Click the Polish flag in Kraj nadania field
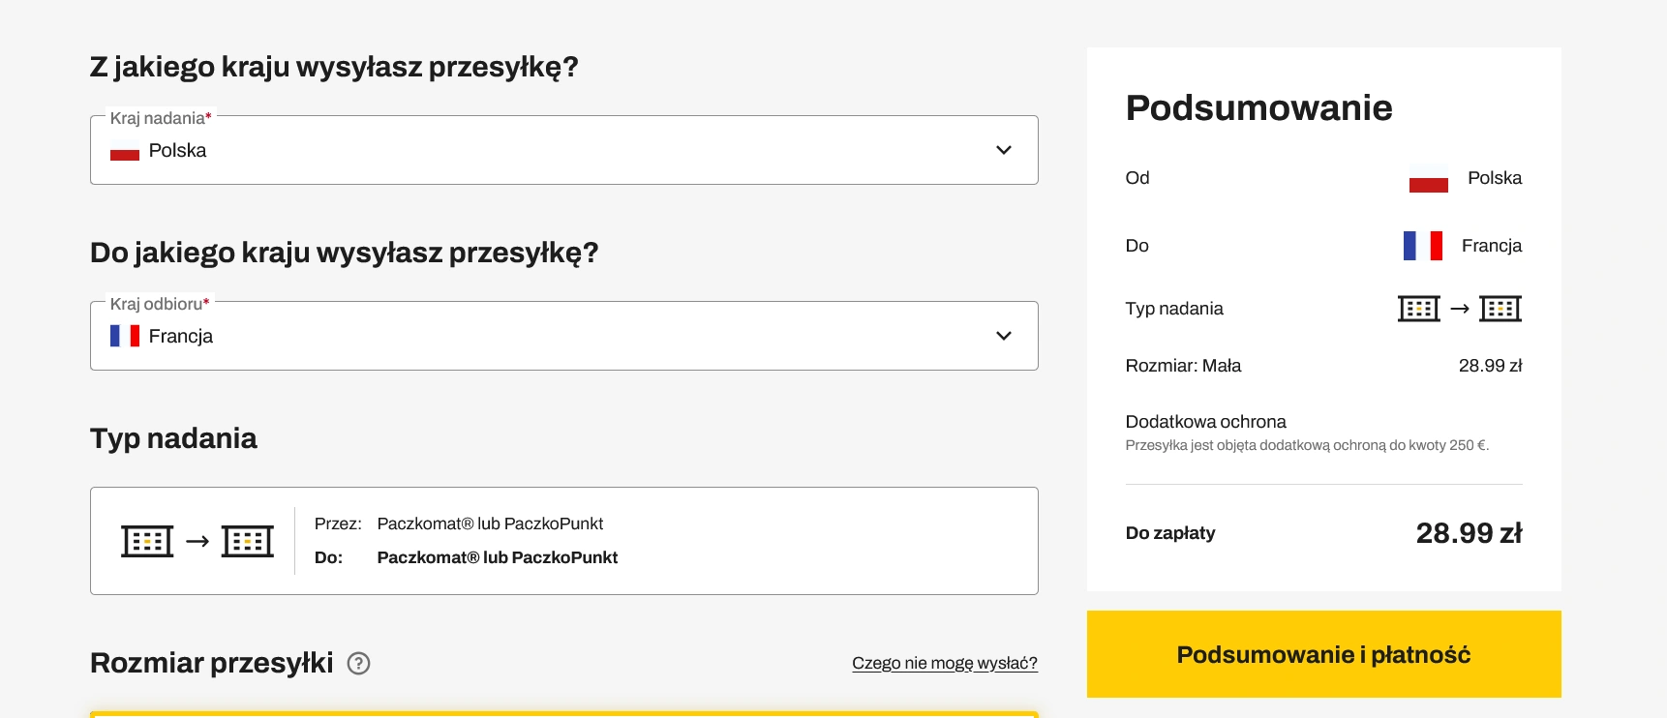Screen dimensions: 1667x718 [125, 152]
